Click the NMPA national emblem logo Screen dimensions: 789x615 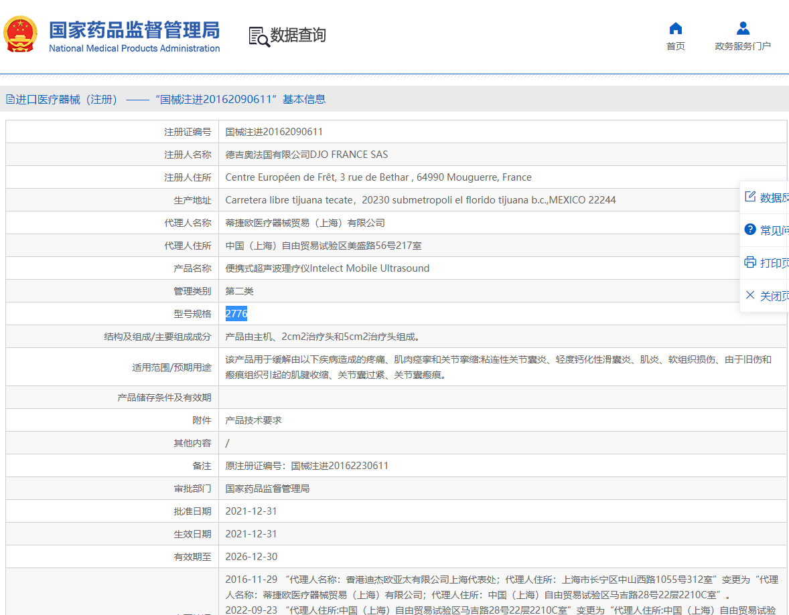point(20,34)
